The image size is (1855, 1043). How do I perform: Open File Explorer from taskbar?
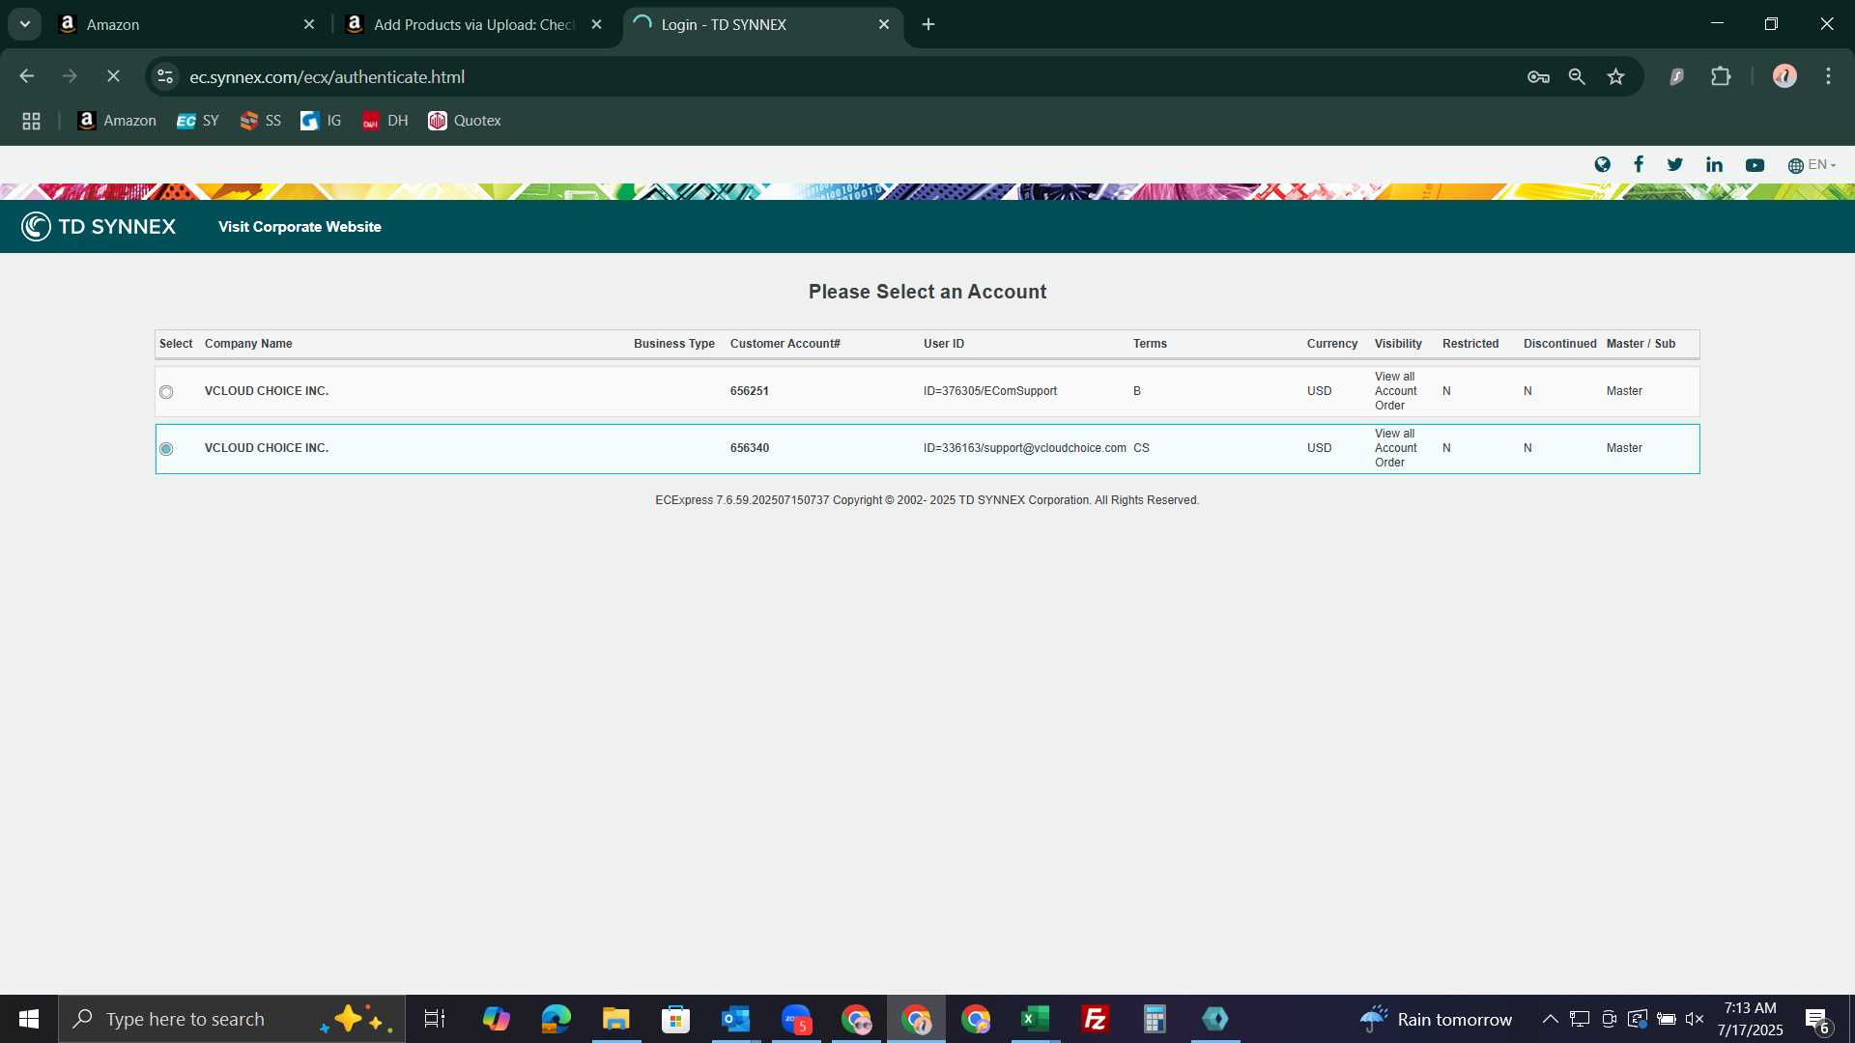(x=615, y=1019)
